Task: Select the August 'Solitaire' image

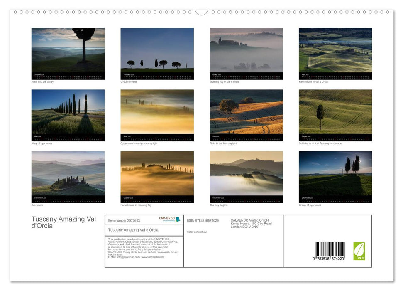Action: pyautogui.click(x=335, y=115)
